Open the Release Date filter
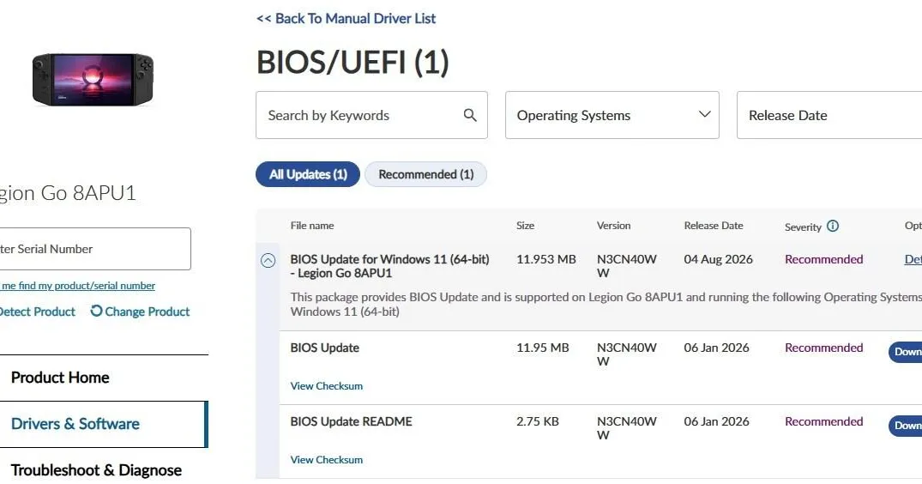 (x=829, y=115)
